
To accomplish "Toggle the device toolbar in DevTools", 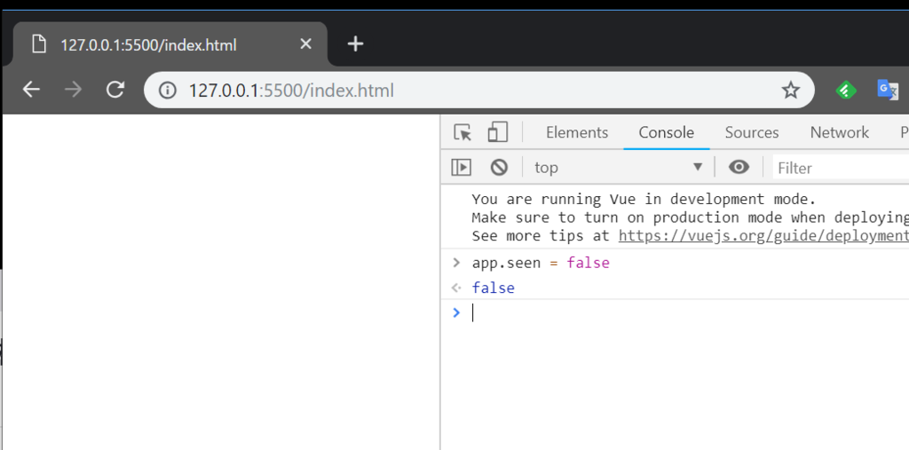I will point(497,132).
